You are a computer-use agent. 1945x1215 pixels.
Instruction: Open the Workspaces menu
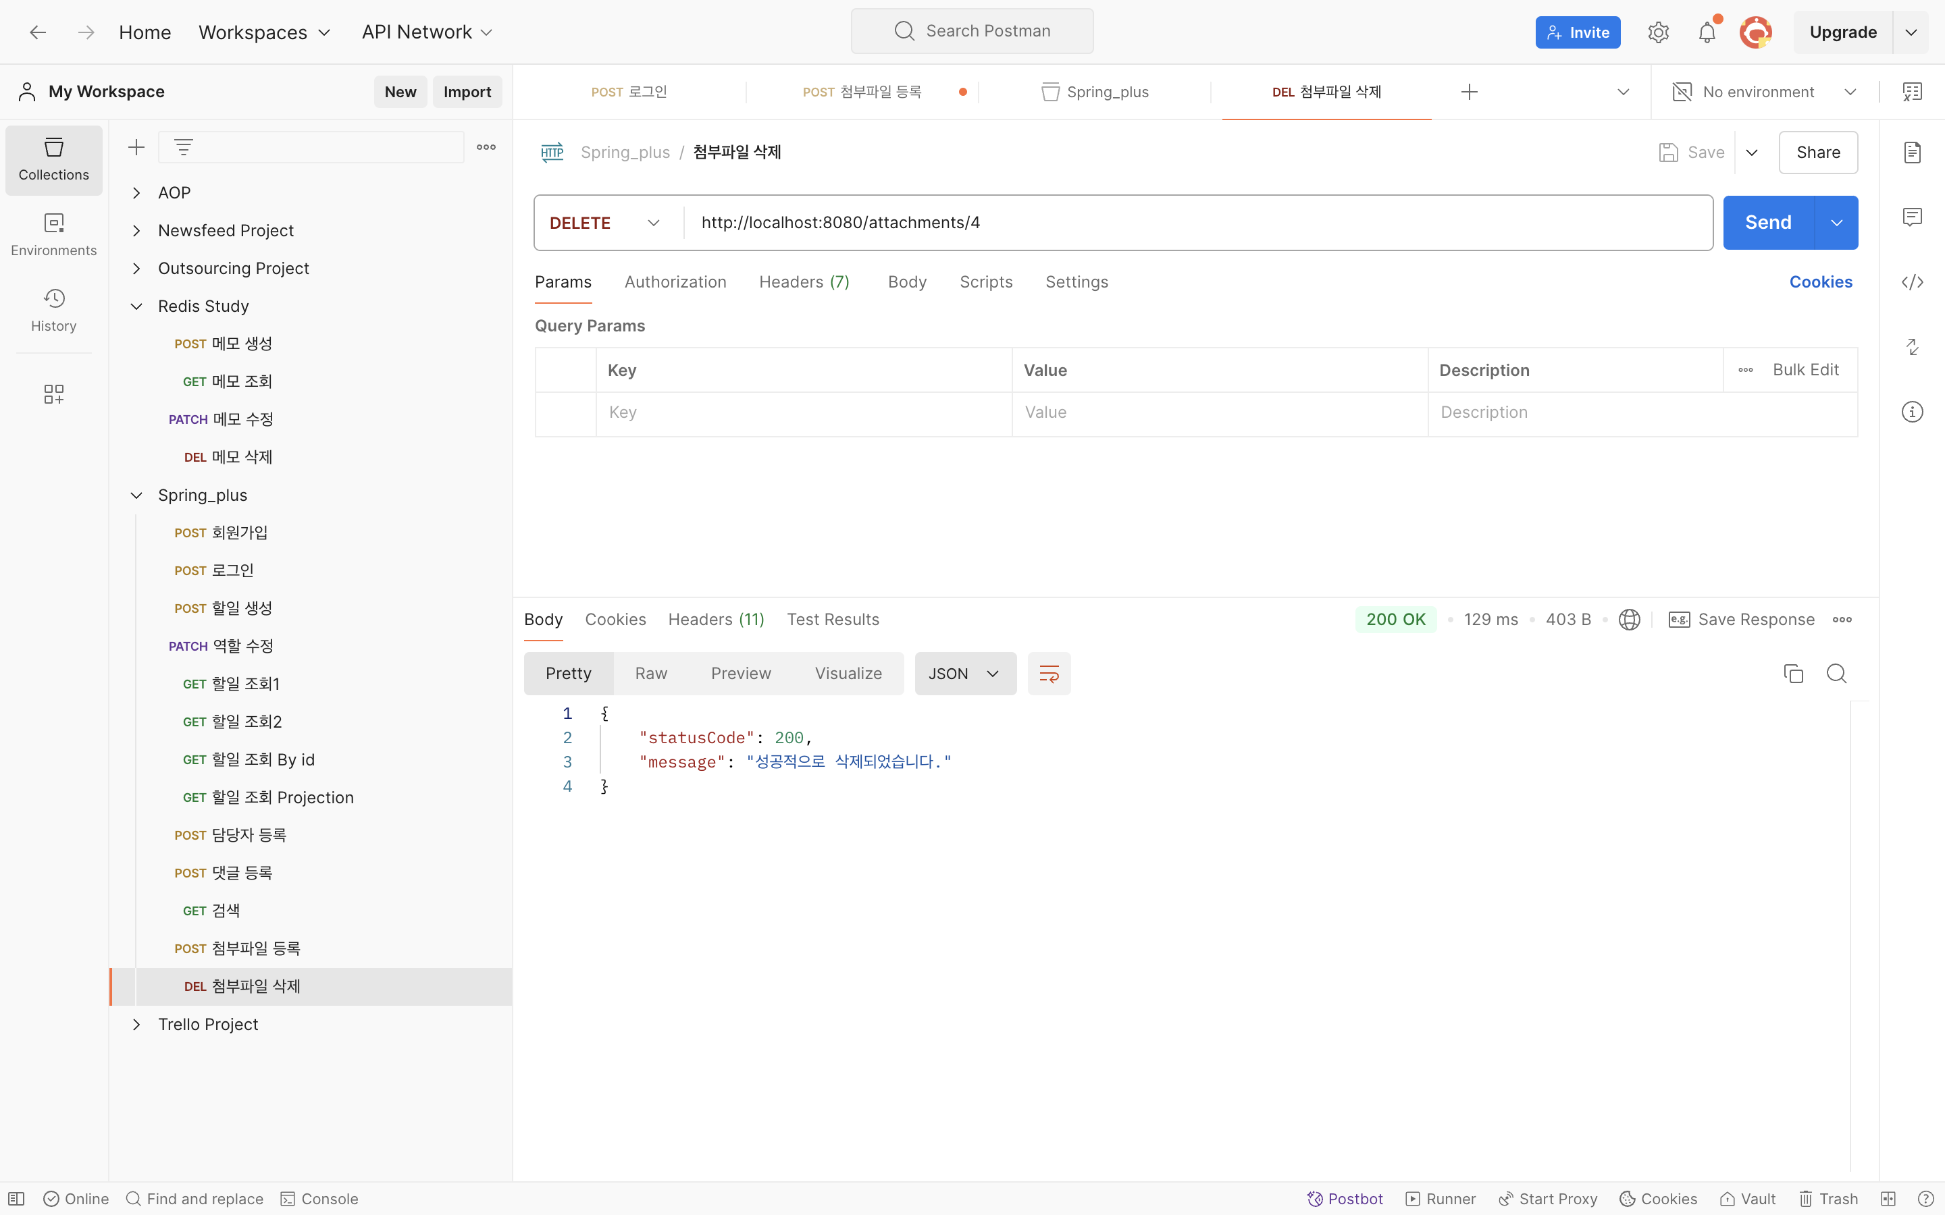pyautogui.click(x=265, y=32)
